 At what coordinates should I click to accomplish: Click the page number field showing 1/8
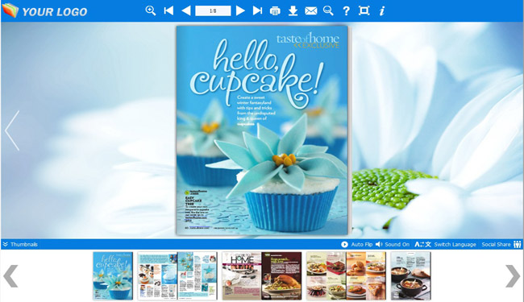[x=213, y=10]
